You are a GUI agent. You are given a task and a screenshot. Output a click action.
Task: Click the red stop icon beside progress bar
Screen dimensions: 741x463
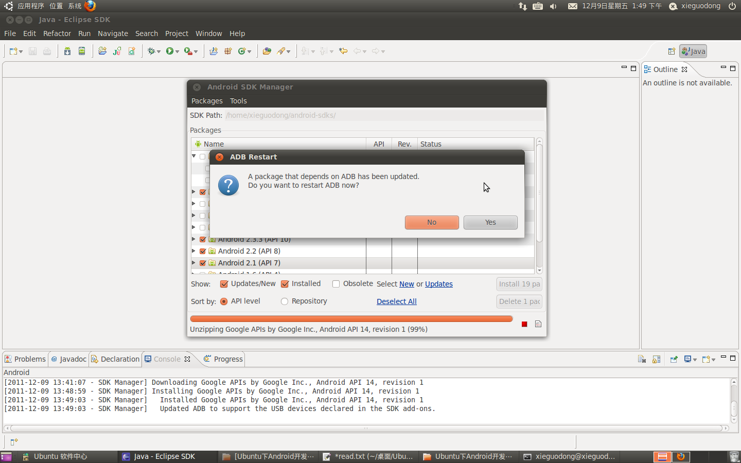tap(524, 324)
